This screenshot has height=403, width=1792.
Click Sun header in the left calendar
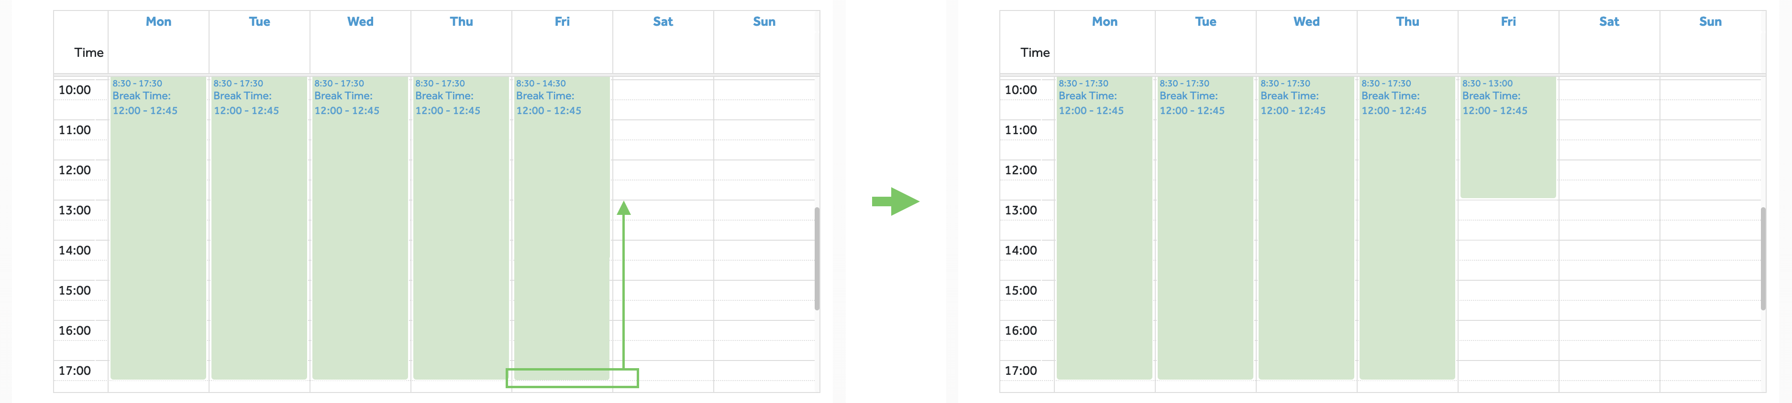pyautogui.click(x=764, y=21)
